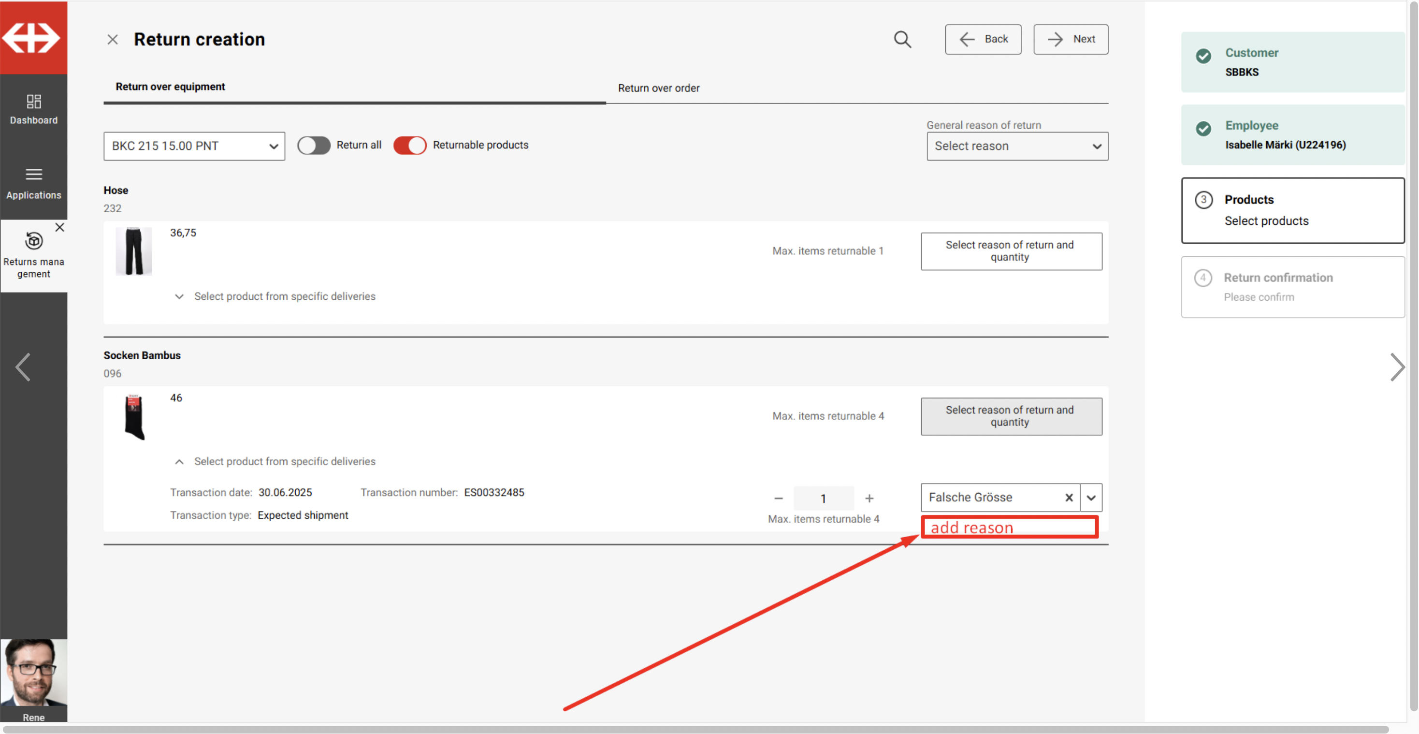1419x734 pixels.
Task: Increase quantity with plus icon
Action: tap(869, 498)
